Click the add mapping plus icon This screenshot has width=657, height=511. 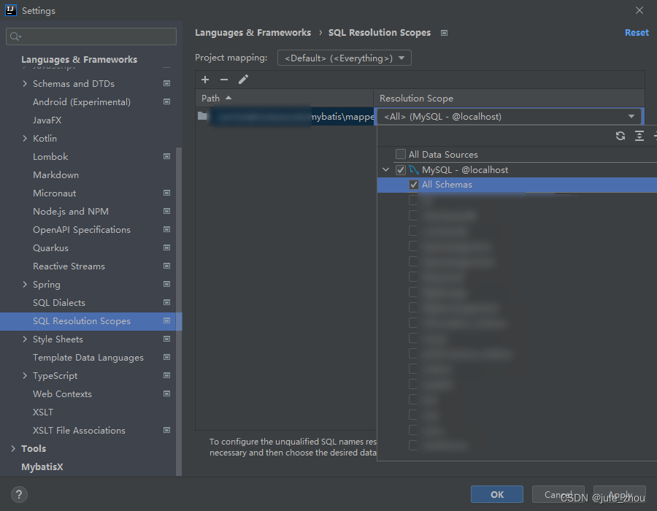click(x=205, y=80)
